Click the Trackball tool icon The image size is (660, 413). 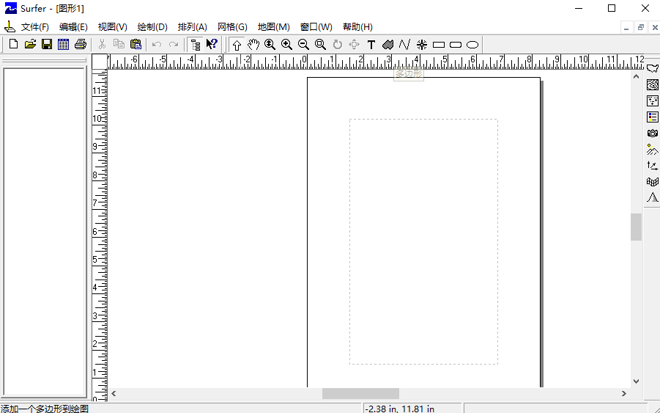pyautogui.click(x=355, y=45)
